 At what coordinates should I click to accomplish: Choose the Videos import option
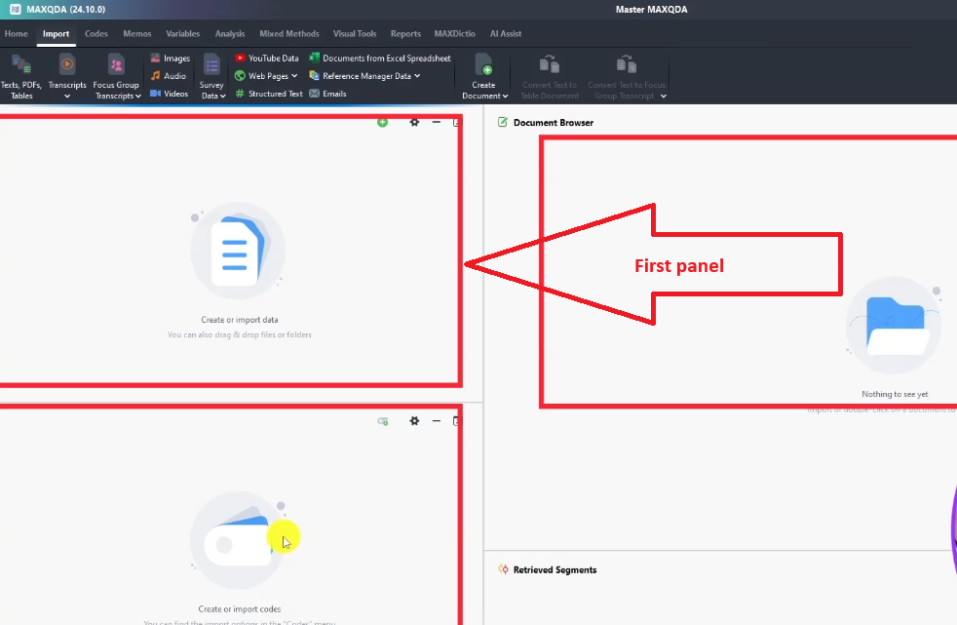169,94
